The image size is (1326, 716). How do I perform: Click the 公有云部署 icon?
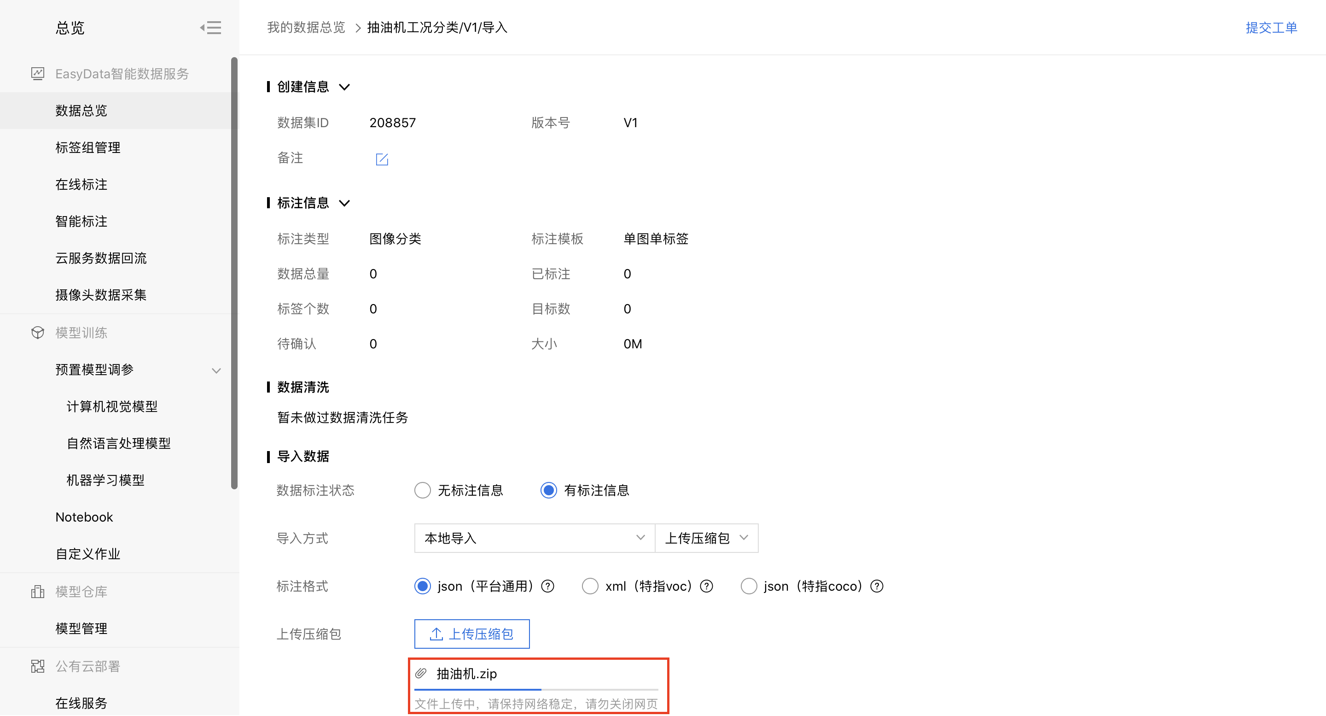[38, 666]
